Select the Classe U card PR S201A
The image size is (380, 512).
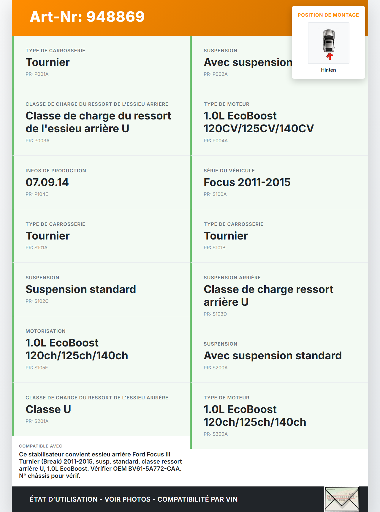(101, 409)
